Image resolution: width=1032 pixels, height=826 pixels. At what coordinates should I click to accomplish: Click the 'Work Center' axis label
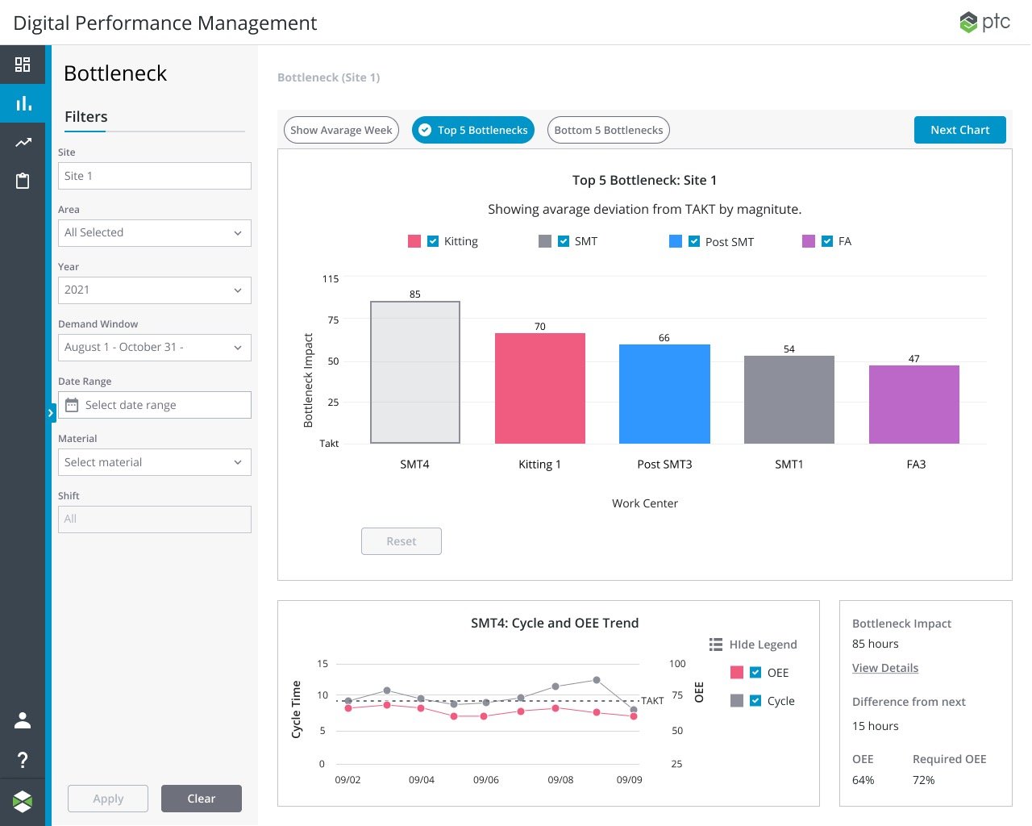click(645, 503)
